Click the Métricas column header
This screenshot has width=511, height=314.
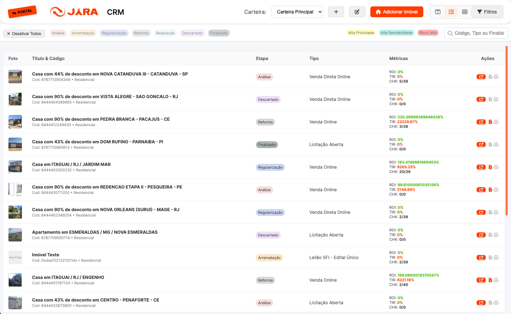click(x=398, y=58)
